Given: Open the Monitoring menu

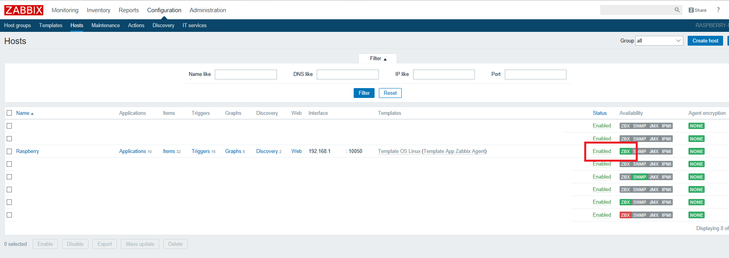Looking at the screenshot, I should pyautogui.click(x=65, y=10).
